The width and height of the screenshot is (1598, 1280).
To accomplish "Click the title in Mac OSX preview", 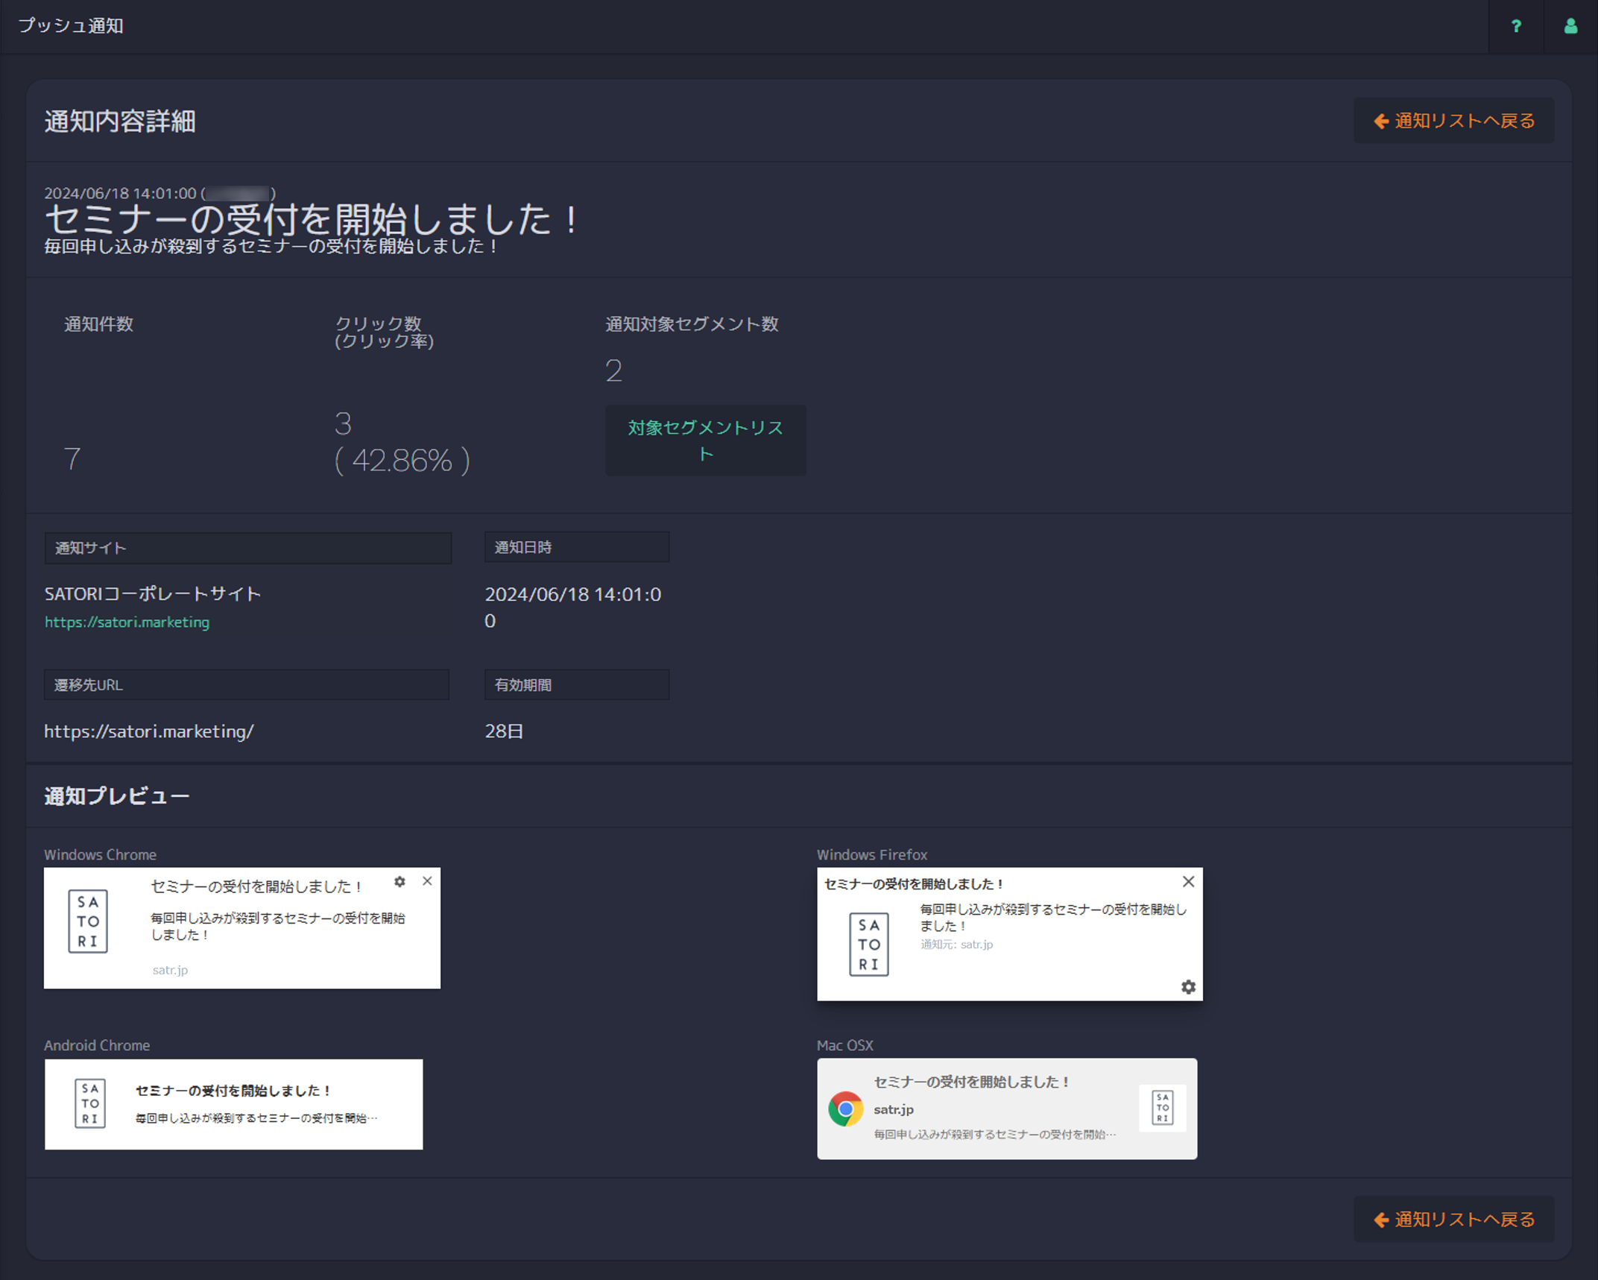I will 973,1082.
